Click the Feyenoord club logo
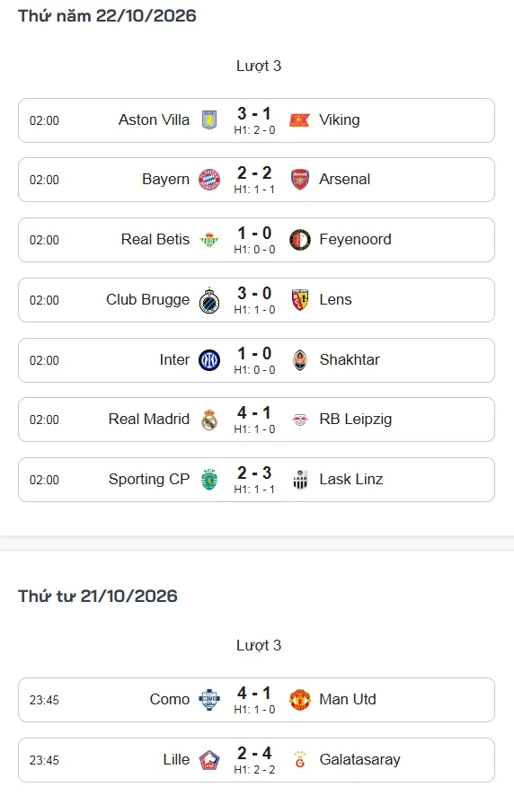514x796 pixels. pyautogui.click(x=300, y=240)
